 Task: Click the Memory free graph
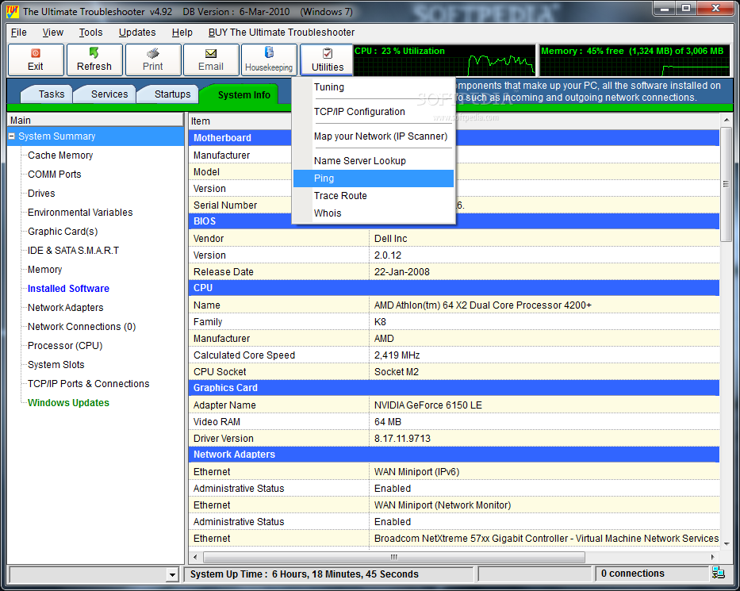click(x=635, y=60)
